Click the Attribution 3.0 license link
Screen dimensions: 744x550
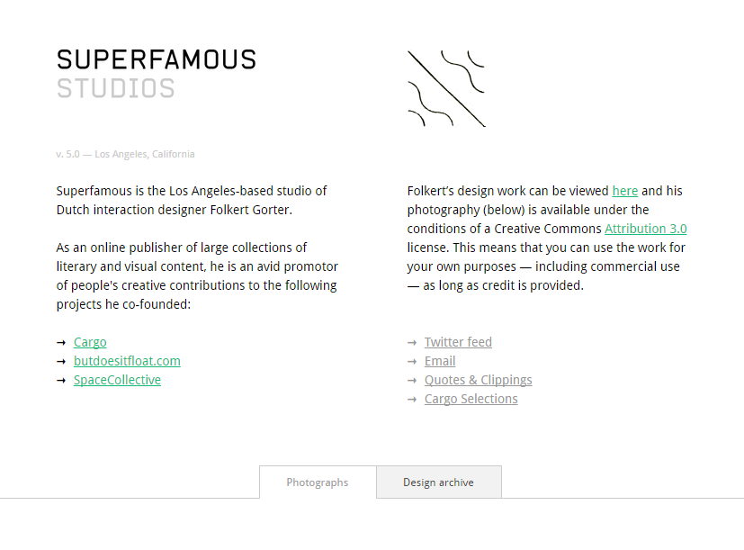tap(645, 229)
